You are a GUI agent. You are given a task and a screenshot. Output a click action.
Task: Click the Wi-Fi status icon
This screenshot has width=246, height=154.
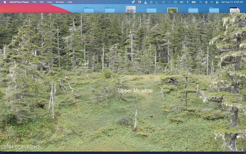(200, 2)
